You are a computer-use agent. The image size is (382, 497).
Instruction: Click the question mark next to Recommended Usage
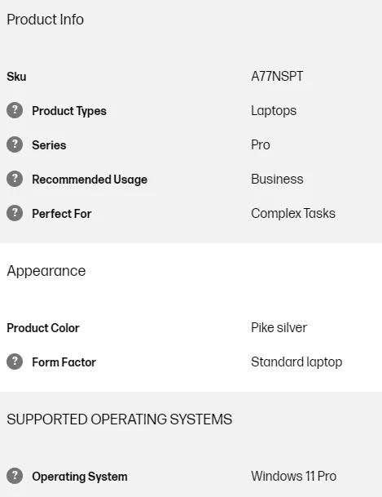point(15,179)
